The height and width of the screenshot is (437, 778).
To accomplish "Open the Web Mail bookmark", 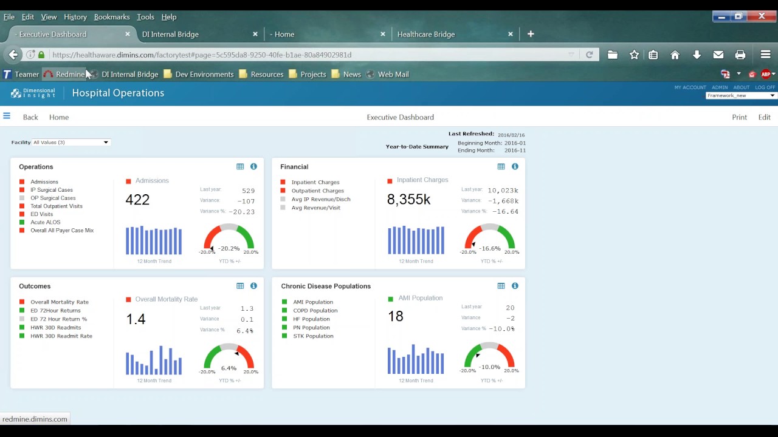I will (387, 74).
